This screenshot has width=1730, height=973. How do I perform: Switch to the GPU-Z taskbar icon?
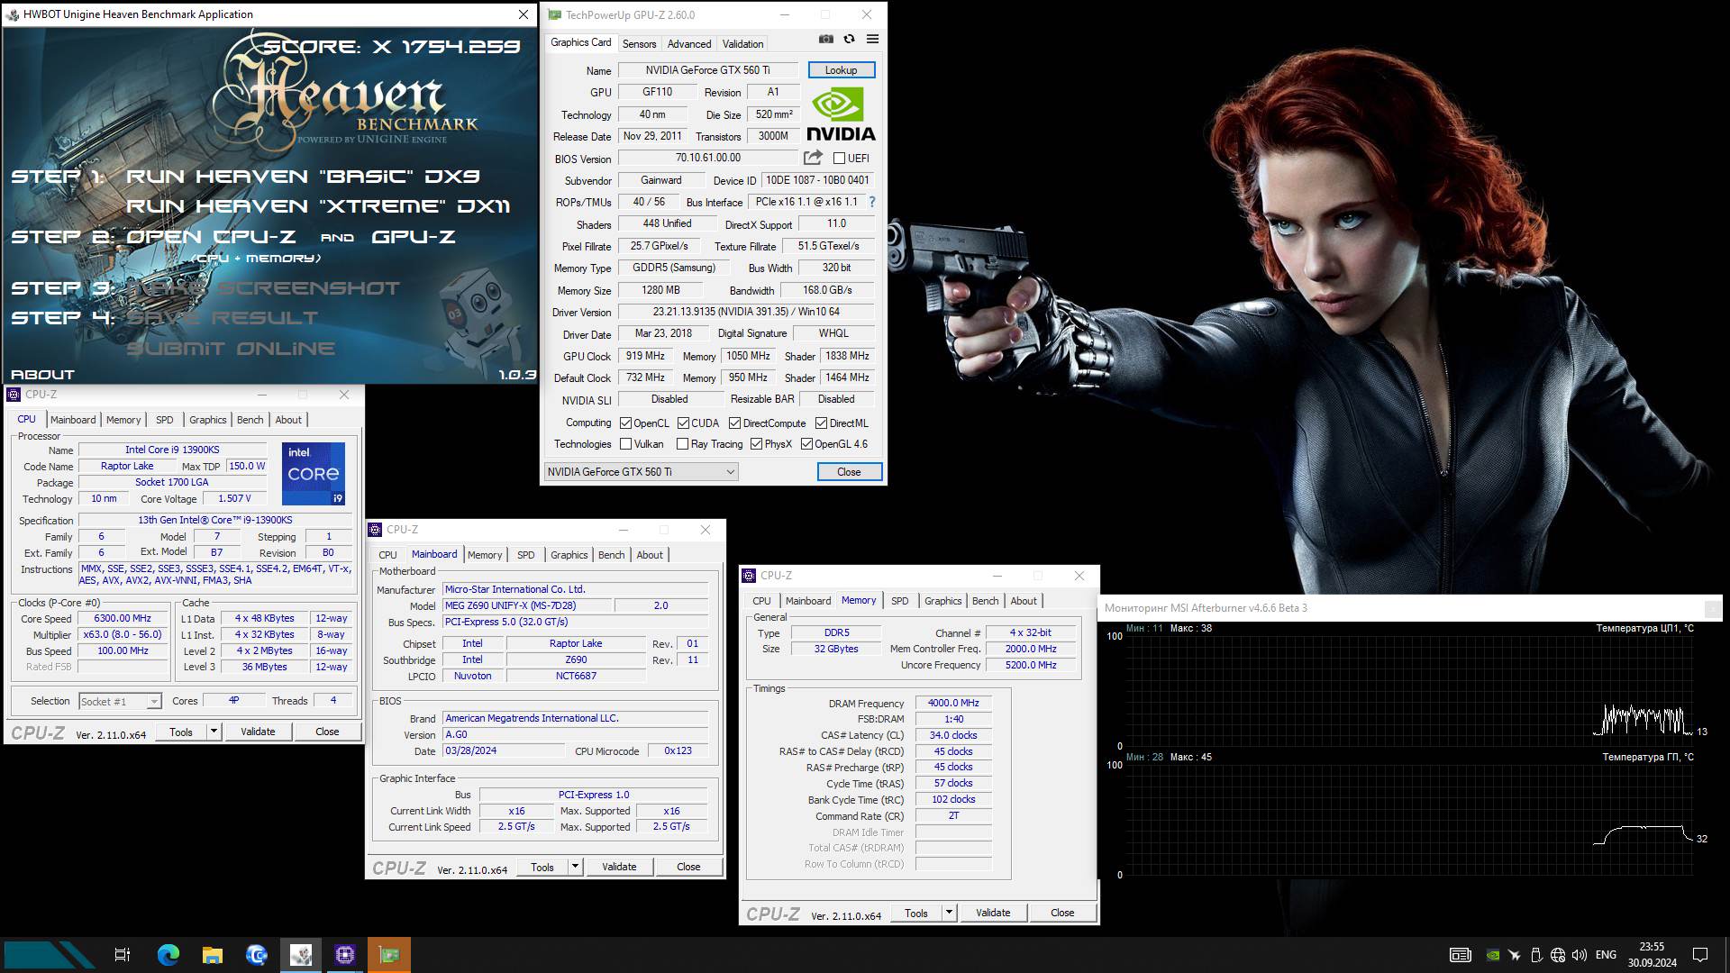coord(389,955)
